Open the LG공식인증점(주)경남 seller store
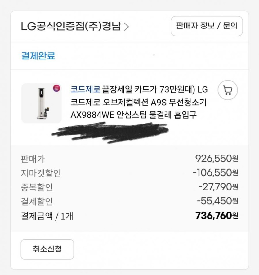Screen dimensions: 259x275 71,27
